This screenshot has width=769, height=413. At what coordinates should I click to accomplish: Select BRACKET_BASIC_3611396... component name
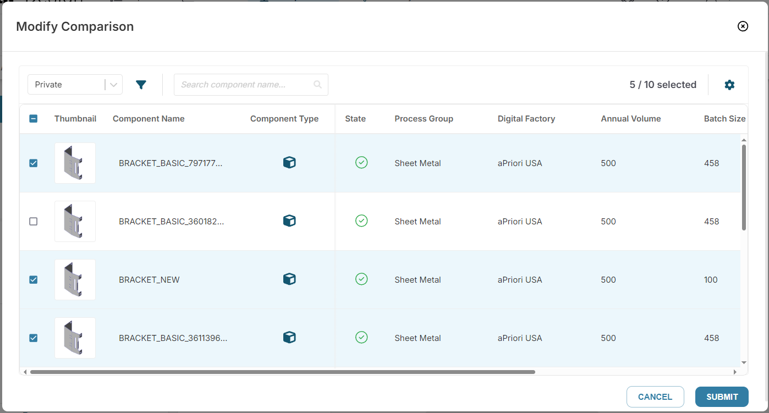tap(173, 338)
